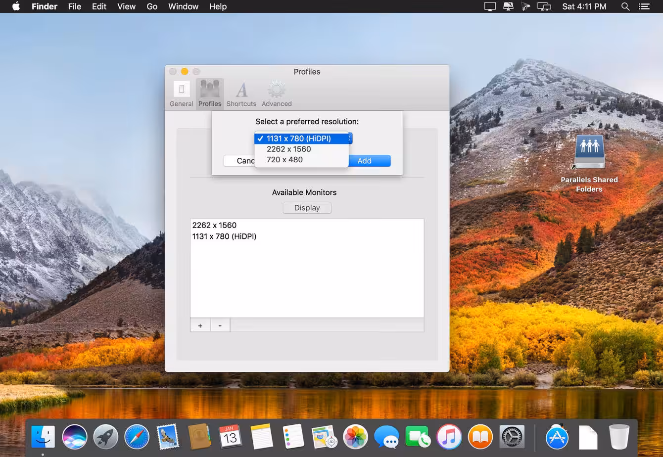
Task: Open the Finder menu in the menu bar
Action: tap(45, 6)
